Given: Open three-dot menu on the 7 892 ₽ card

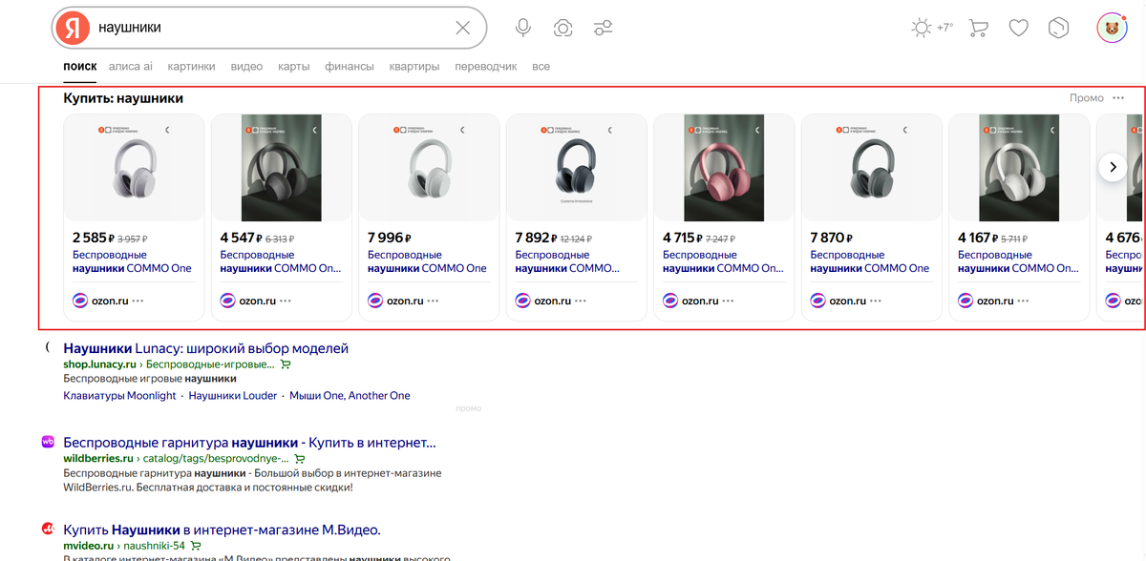Looking at the screenshot, I should [581, 301].
